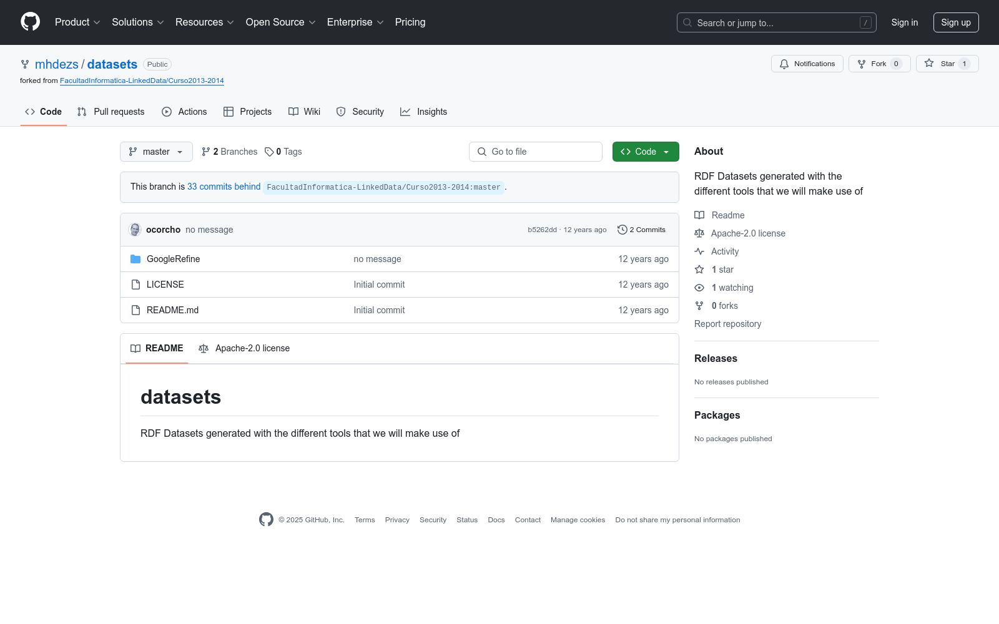Open the README.md file
Image resolution: width=999 pixels, height=624 pixels.
pyautogui.click(x=173, y=310)
